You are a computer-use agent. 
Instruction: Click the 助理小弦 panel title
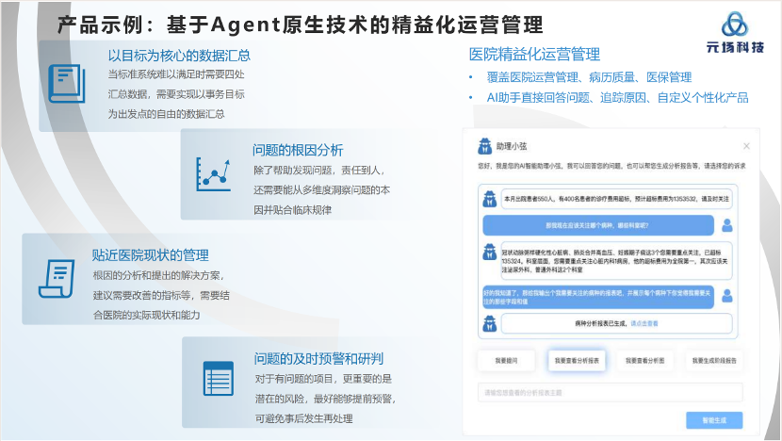coord(512,146)
